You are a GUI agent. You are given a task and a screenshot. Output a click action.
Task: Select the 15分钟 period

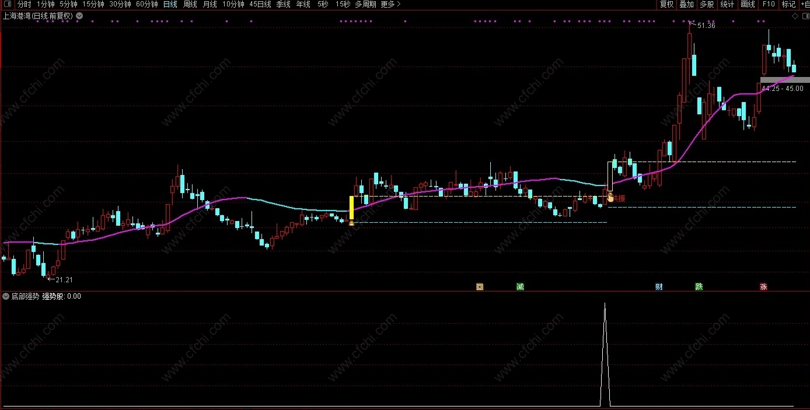pos(93,4)
